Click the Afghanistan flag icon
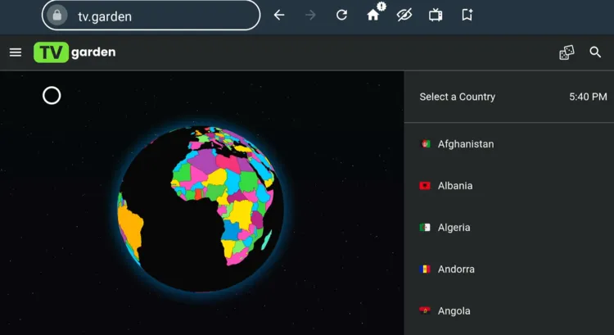The width and height of the screenshot is (614, 335). tap(425, 144)
